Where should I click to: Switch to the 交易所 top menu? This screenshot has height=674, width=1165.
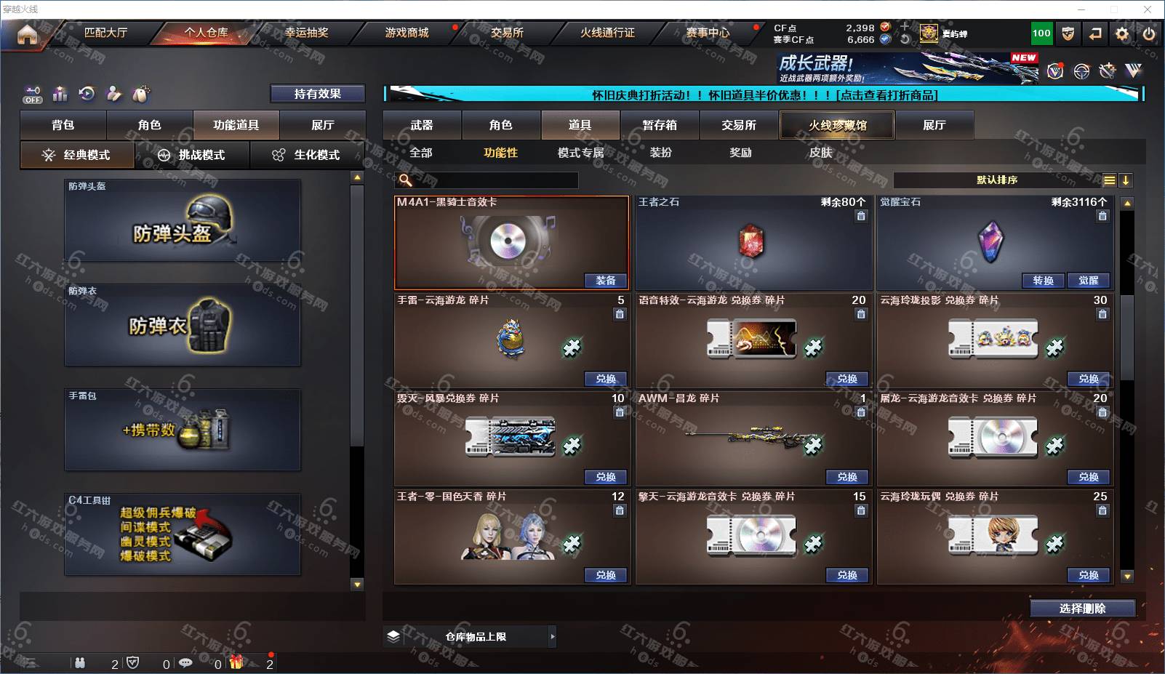507,33
